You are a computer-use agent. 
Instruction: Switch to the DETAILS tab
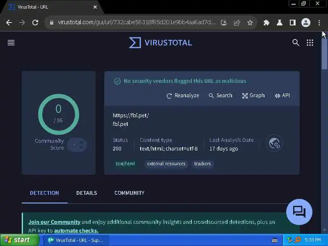[x=87, y=193]
